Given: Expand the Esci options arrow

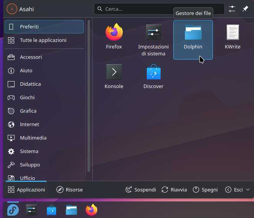Looking at the screenshot, I should [248, 190].
